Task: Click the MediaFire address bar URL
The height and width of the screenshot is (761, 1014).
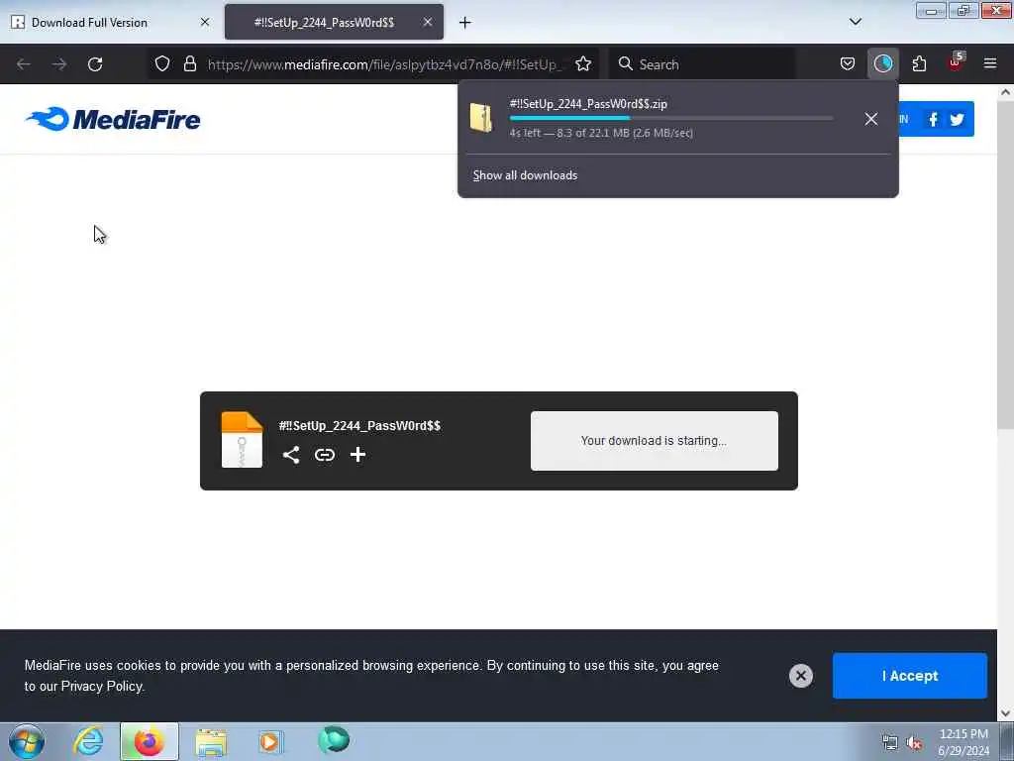Action: pyautogui.click(x=385, y=64)
